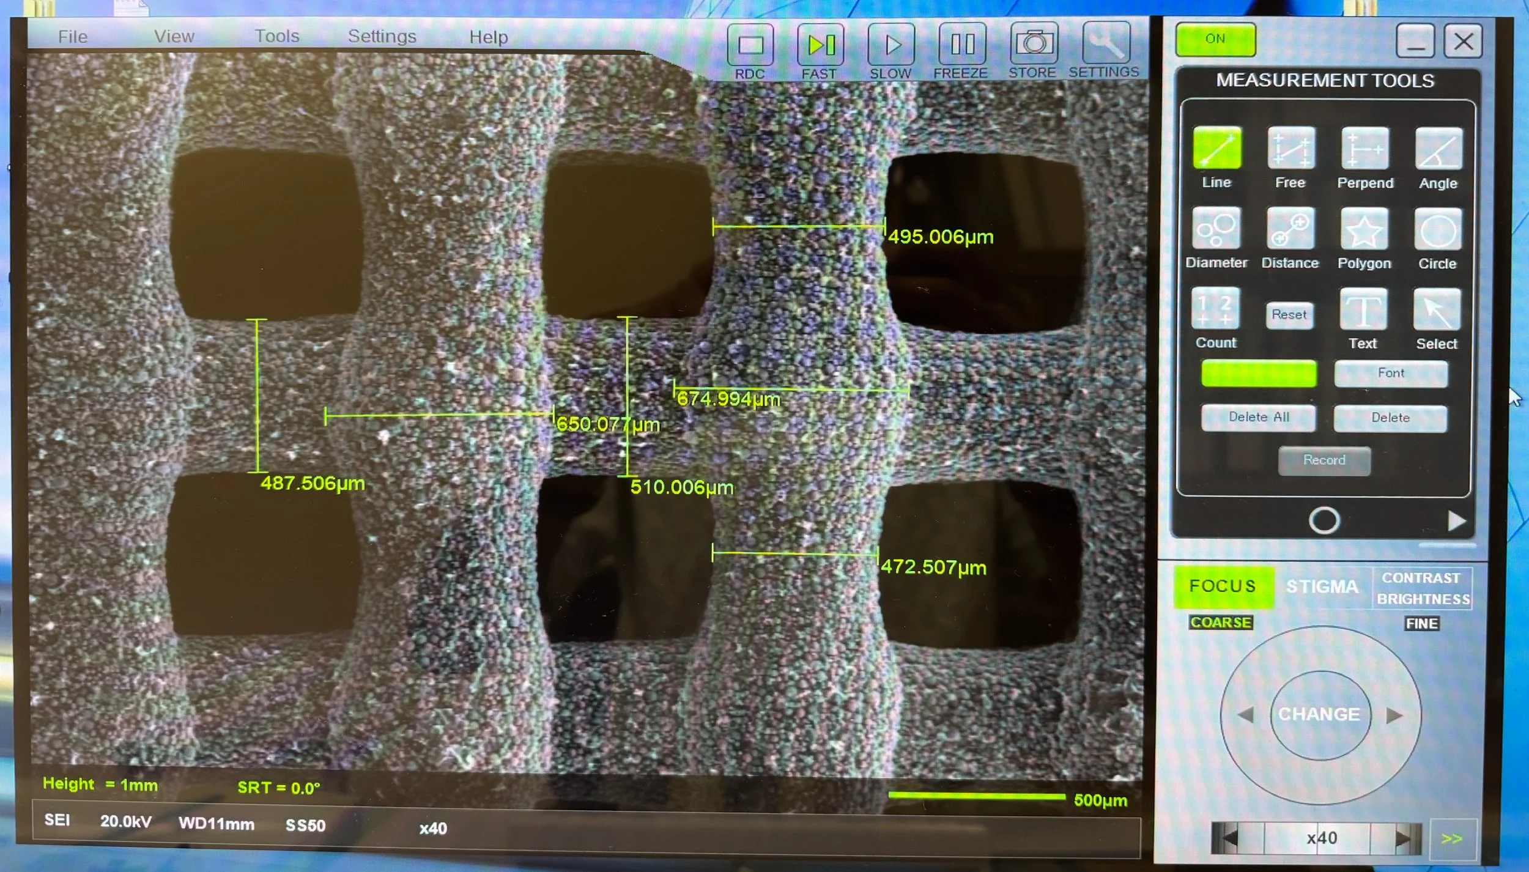
Task: Open the Tools menu
Action: 277,36
